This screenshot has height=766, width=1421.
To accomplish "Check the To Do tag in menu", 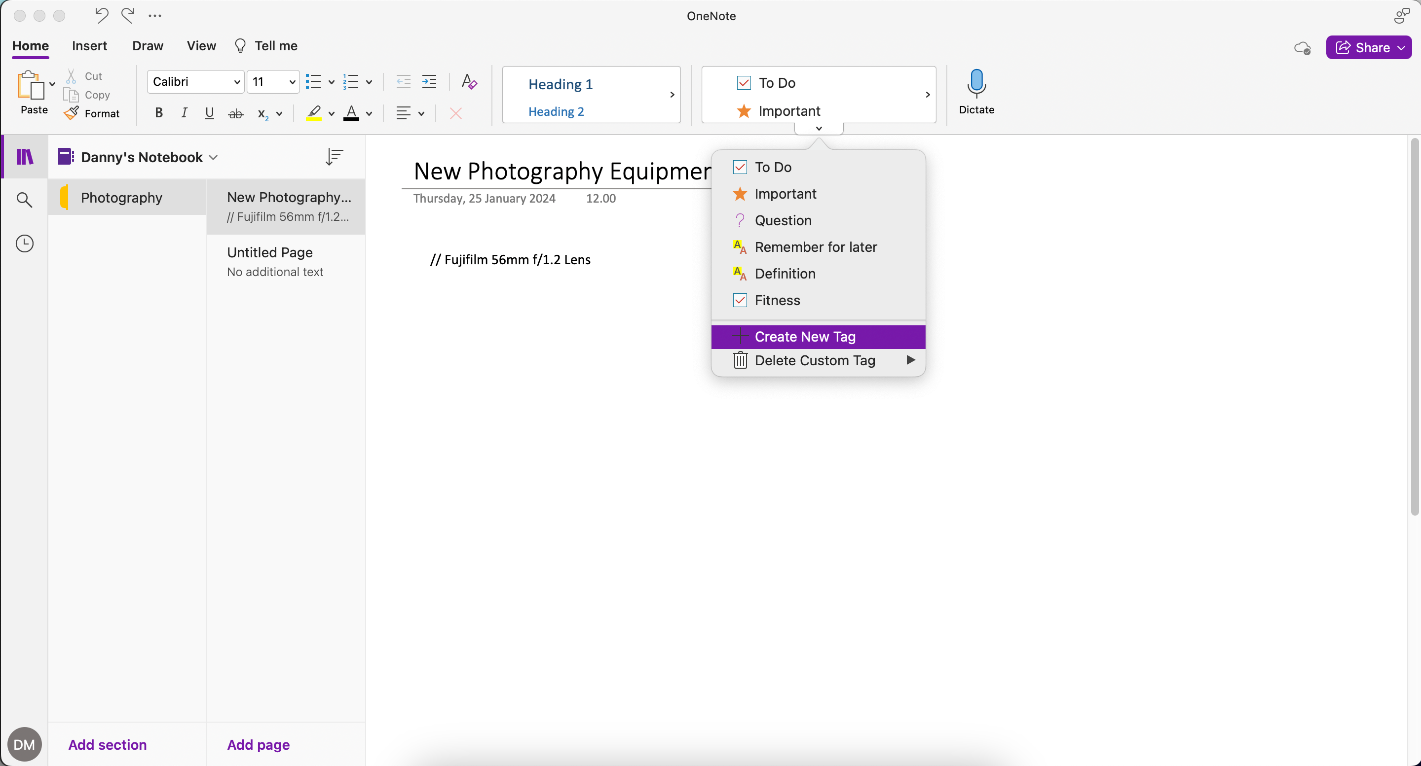I will pyautogui.click(x=740, y=167).
